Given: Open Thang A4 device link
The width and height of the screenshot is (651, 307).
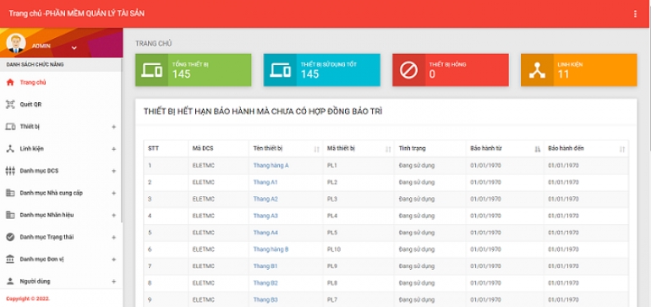Looking at the screenshot, I should (x=265, y=233).
